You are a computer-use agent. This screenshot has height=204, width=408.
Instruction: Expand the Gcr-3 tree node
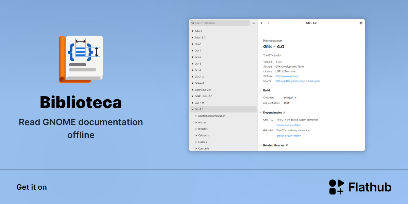pos(192,64)
